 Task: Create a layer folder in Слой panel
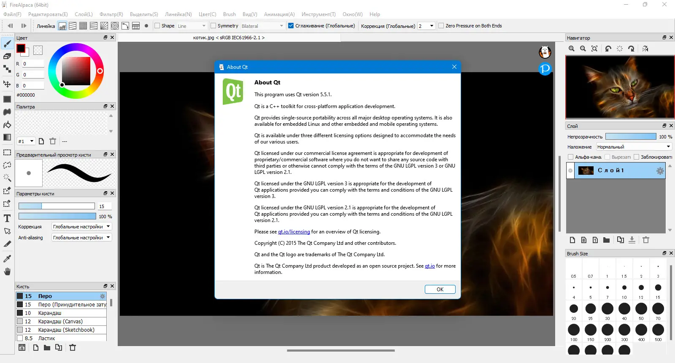(606, 240)
